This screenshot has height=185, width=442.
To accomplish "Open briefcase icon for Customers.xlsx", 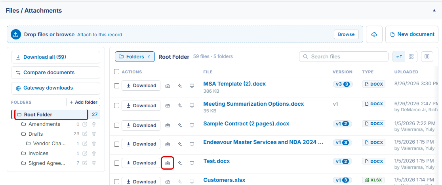I will coord(168,181).
